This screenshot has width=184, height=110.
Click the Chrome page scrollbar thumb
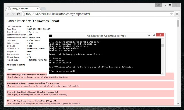(x=178, y=23)
